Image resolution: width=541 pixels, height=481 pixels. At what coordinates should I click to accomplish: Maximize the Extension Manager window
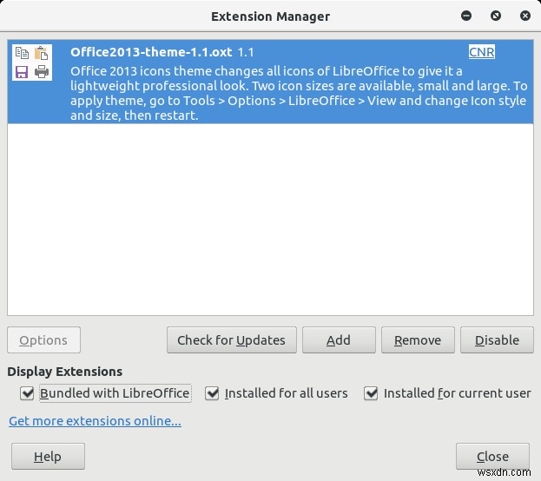[x=496, y=16]
